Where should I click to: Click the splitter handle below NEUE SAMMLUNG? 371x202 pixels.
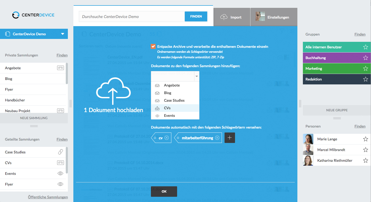click(34, 126)
